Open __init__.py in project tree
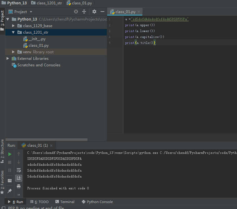 pyautogui.click(x=37, y=39)
